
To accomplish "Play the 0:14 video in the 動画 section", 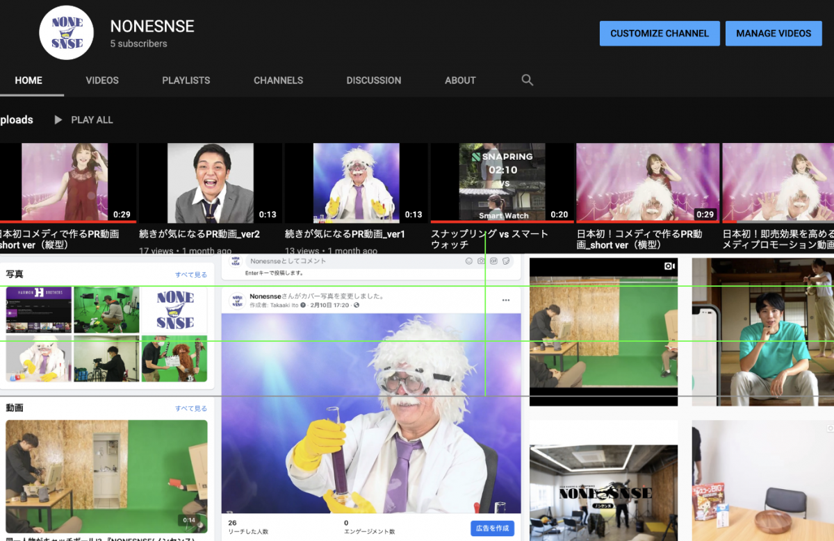I will pyautogui.click(x=106, y=476).
